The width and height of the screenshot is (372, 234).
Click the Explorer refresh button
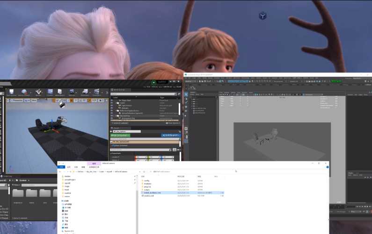[144, 172]
